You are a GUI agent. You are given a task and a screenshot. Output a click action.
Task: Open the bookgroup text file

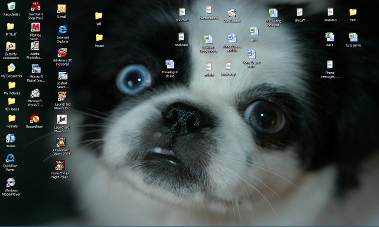point(228,66)
